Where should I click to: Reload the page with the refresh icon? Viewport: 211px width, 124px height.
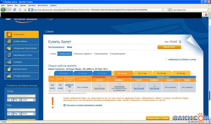[x=15, y=10]
